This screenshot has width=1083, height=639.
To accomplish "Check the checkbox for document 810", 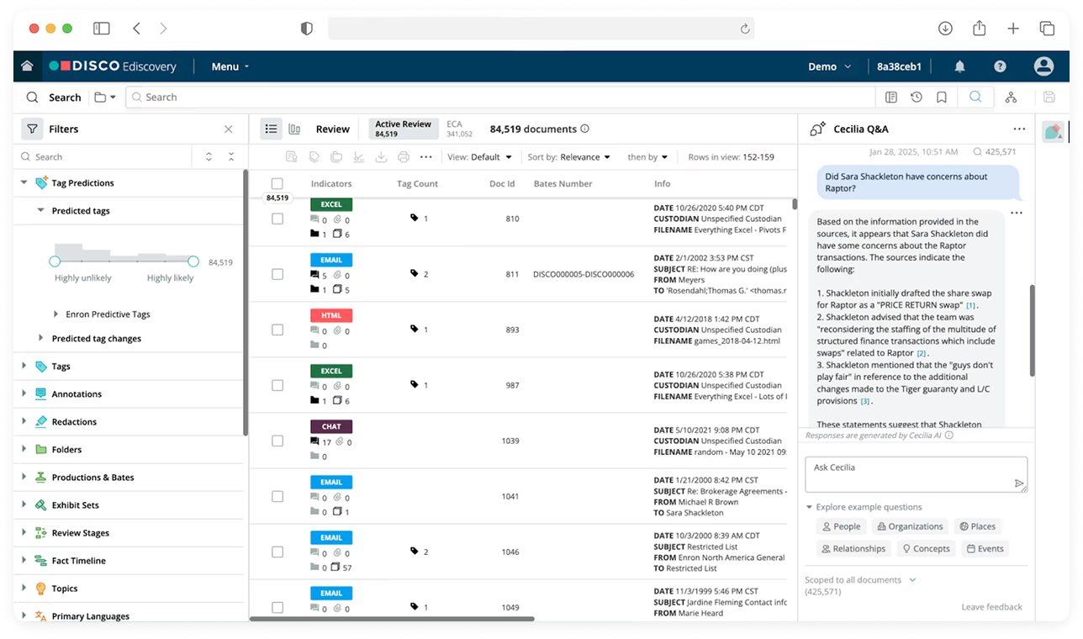I will 277,219.
